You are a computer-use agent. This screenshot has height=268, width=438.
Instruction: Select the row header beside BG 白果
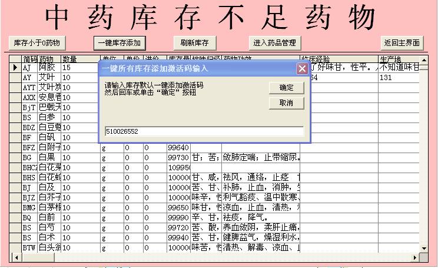click(15, 158)
